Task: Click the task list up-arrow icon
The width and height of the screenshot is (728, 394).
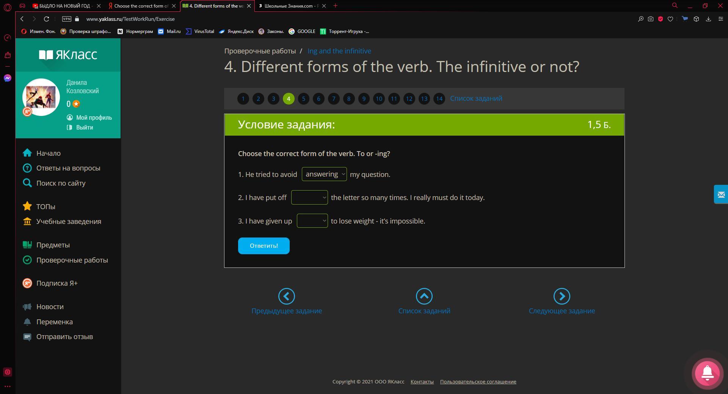Action: tap(424, 296)
